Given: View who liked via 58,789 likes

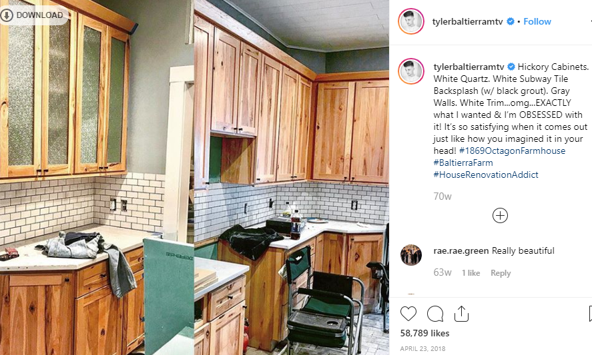Looking at the screenshot, I should coord(424,333).
